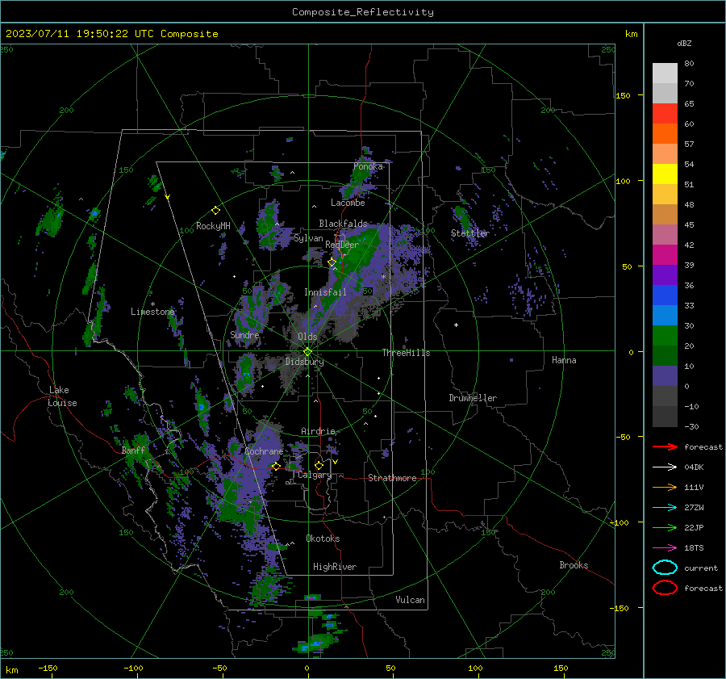Click the yellow km label at top right
Image resolution: width=726 pixels, height=679 pixels.
click(x=631, y=34)
